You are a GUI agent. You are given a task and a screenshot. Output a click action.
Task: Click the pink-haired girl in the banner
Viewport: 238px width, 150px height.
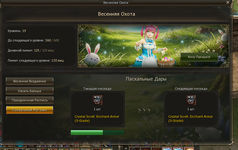(x=148, y=46)
